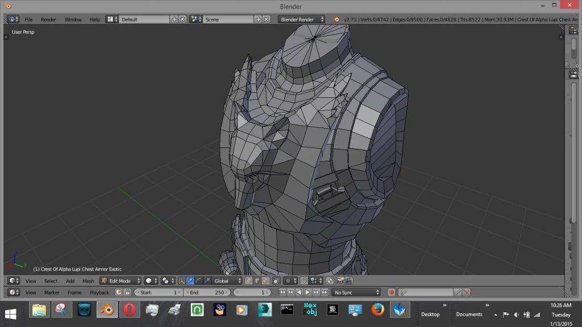
Task: Toggle the snap magnet during transform
Action: click(x=304, y=281)
